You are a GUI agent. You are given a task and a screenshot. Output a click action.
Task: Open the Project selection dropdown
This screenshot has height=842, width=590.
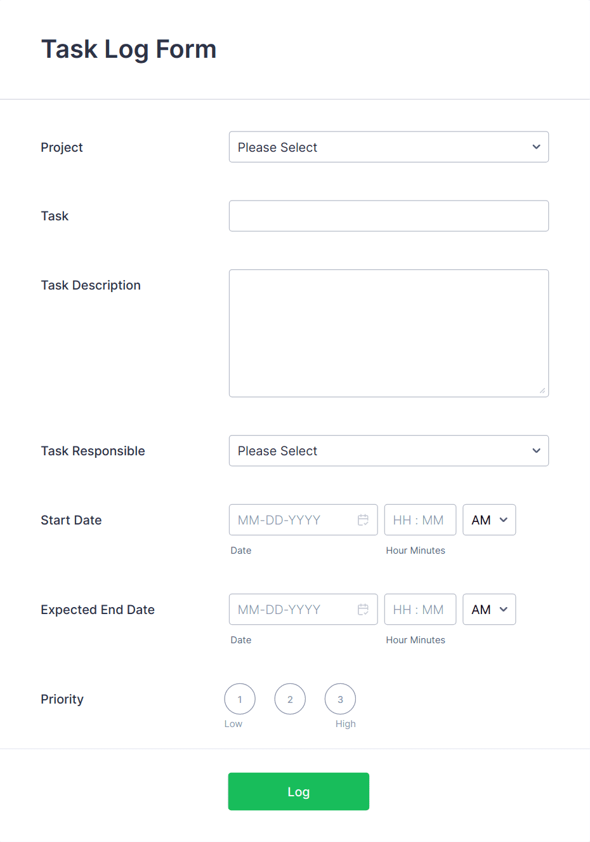click(x=389, y=147)
